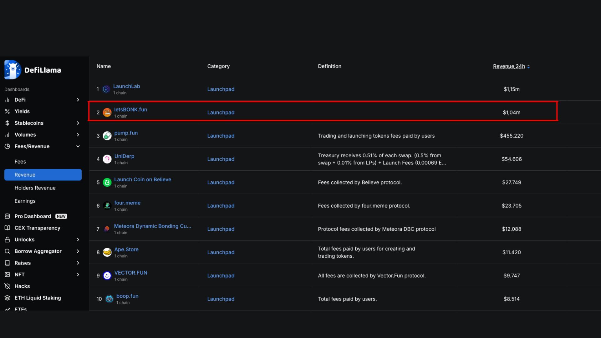Click the ETH Liquid Staking layers icon
The width and height of the screenshot is (601, 338).
(7, 298)
